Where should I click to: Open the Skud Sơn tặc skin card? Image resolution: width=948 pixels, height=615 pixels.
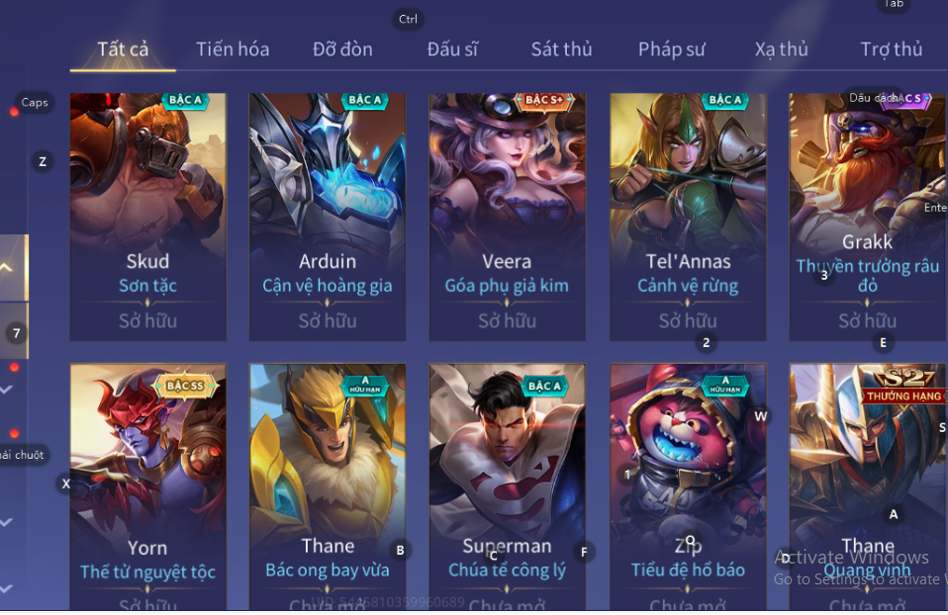(x=148, y=217)
